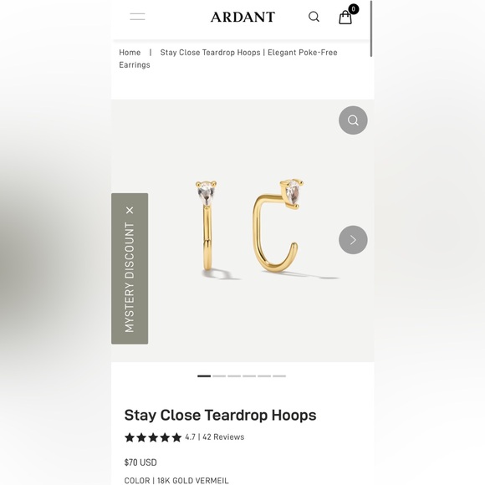Open the Mystery Discount side tab

click(130, 277)
